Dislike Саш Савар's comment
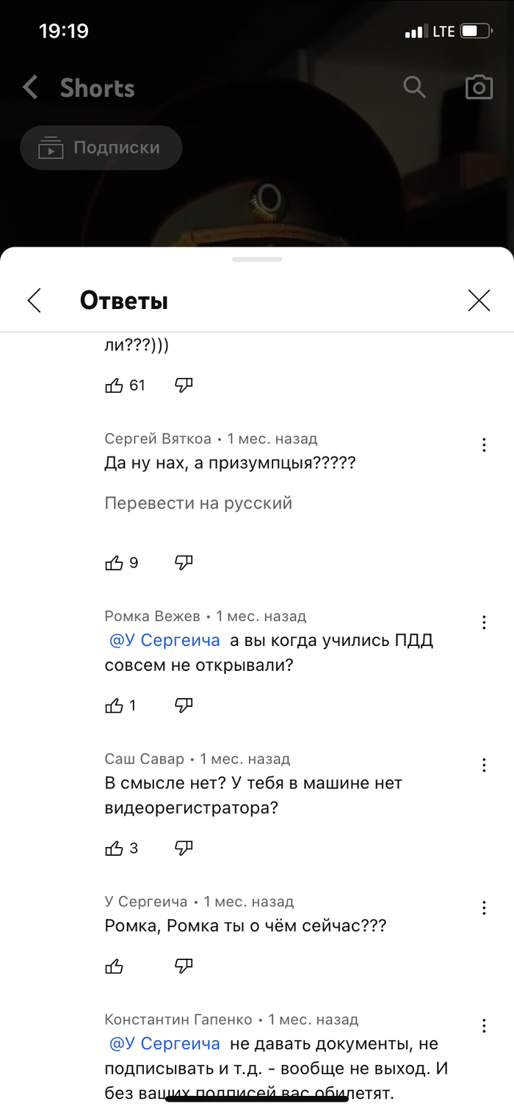514x1112 pixels. 184,848
